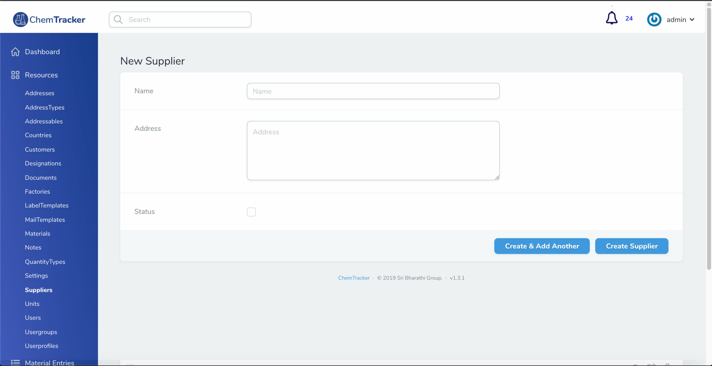Open notifications via bell icon
Viewport: 712px width, 366px height.
611,18
